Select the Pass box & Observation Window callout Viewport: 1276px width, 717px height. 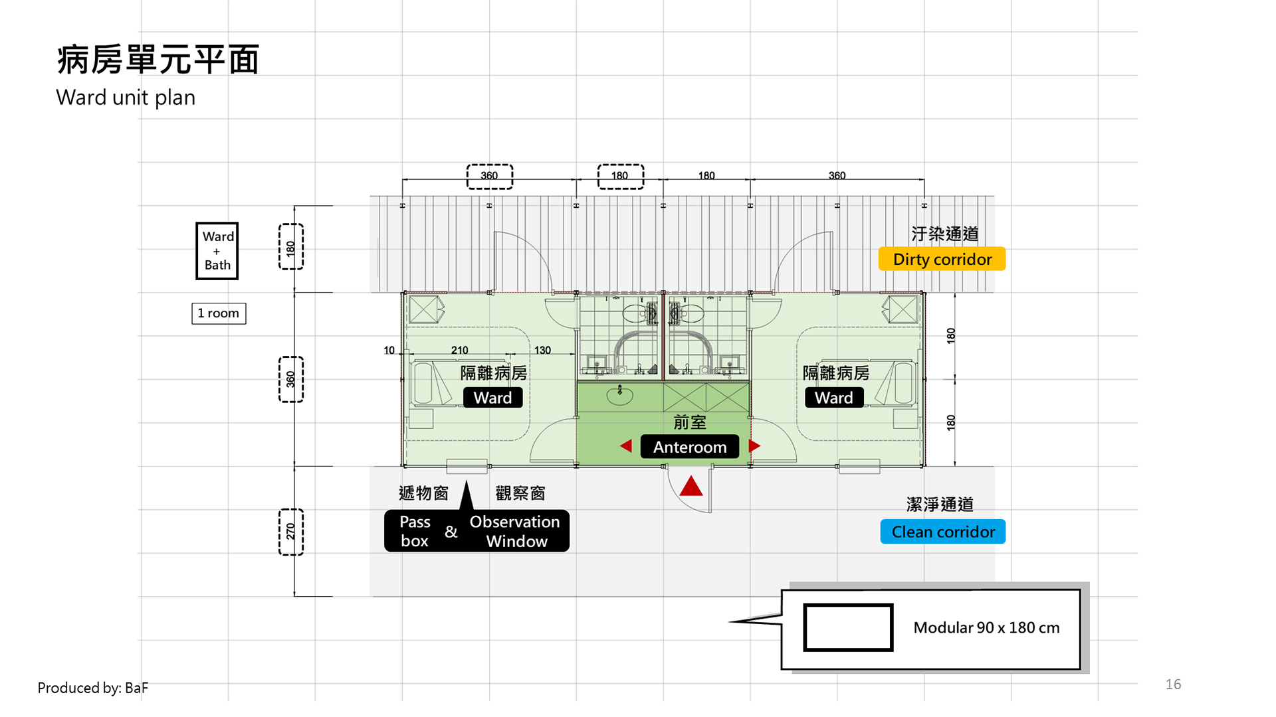477,531
